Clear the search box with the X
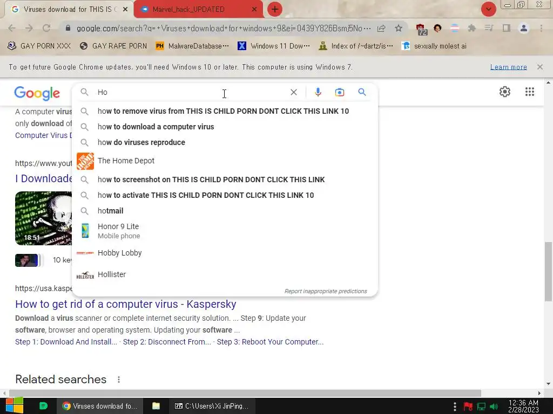Viewport: 553px width, 414px height. pyautogui.click(x=293, y=92)
